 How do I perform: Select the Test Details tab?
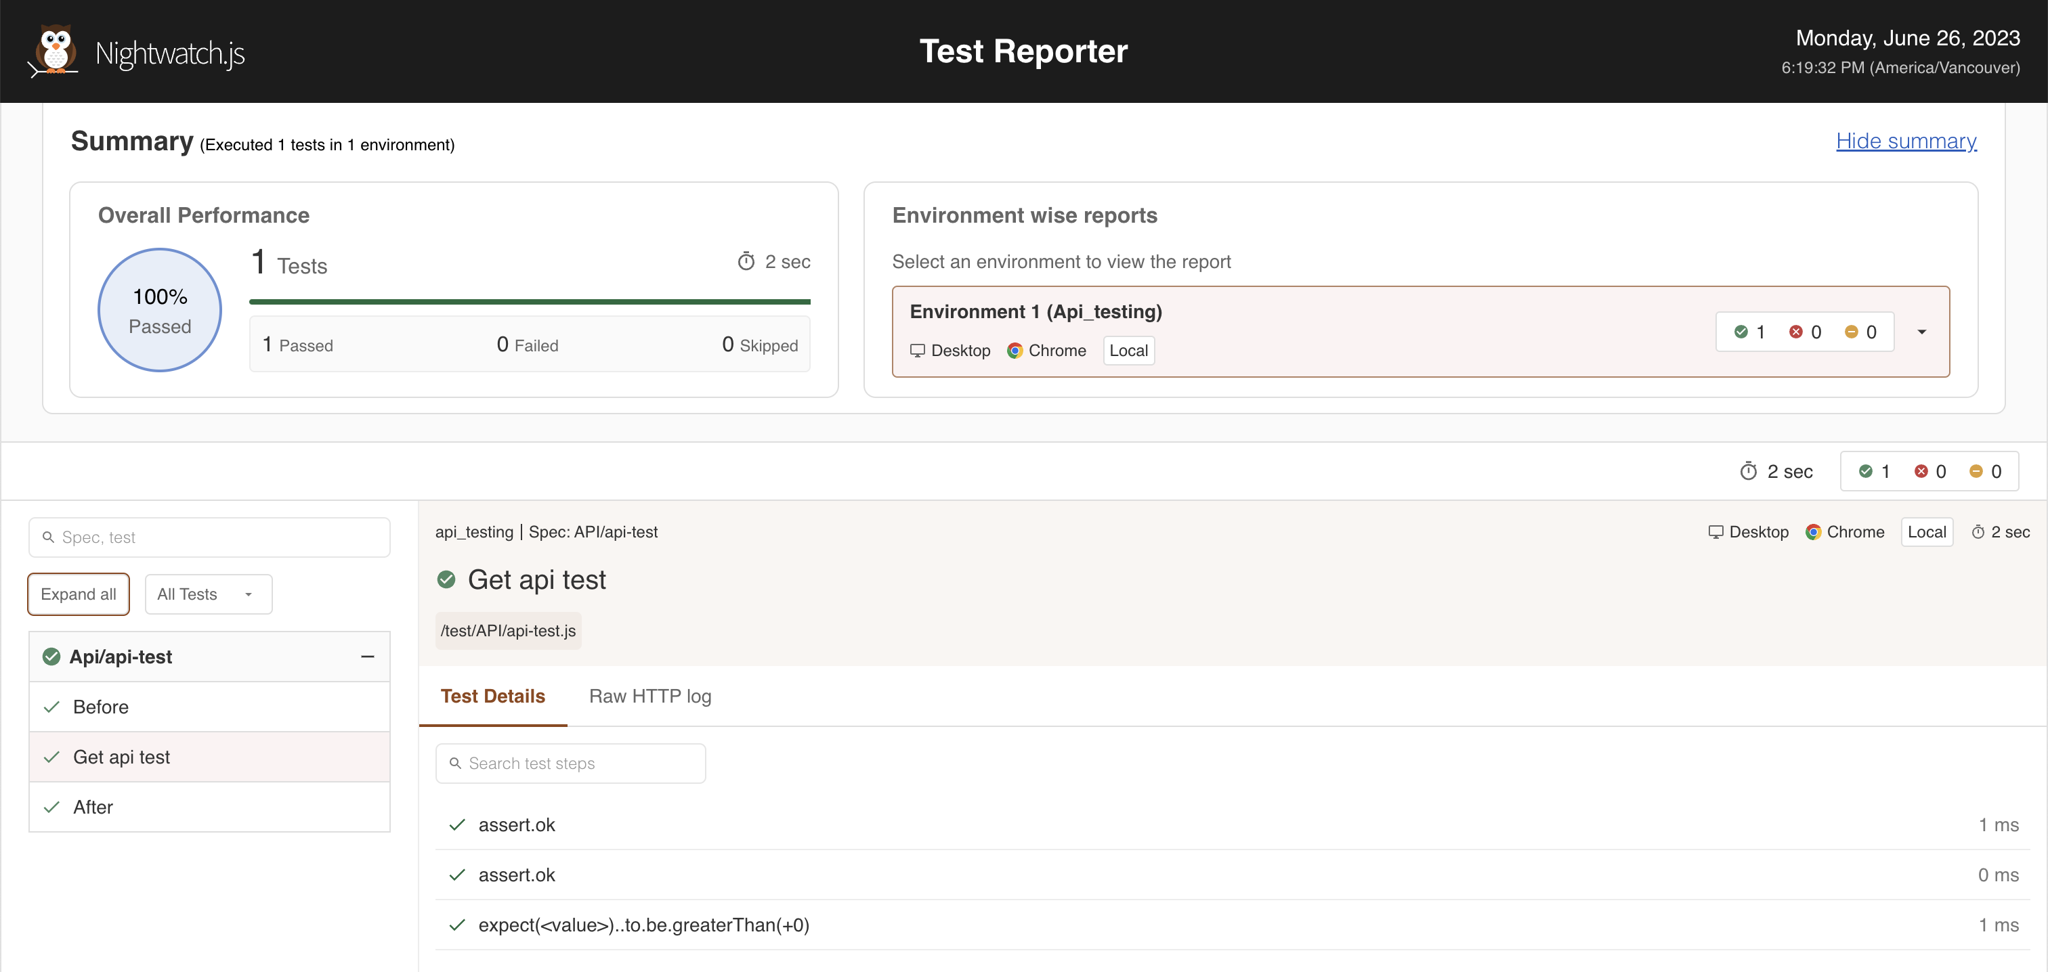492,697
